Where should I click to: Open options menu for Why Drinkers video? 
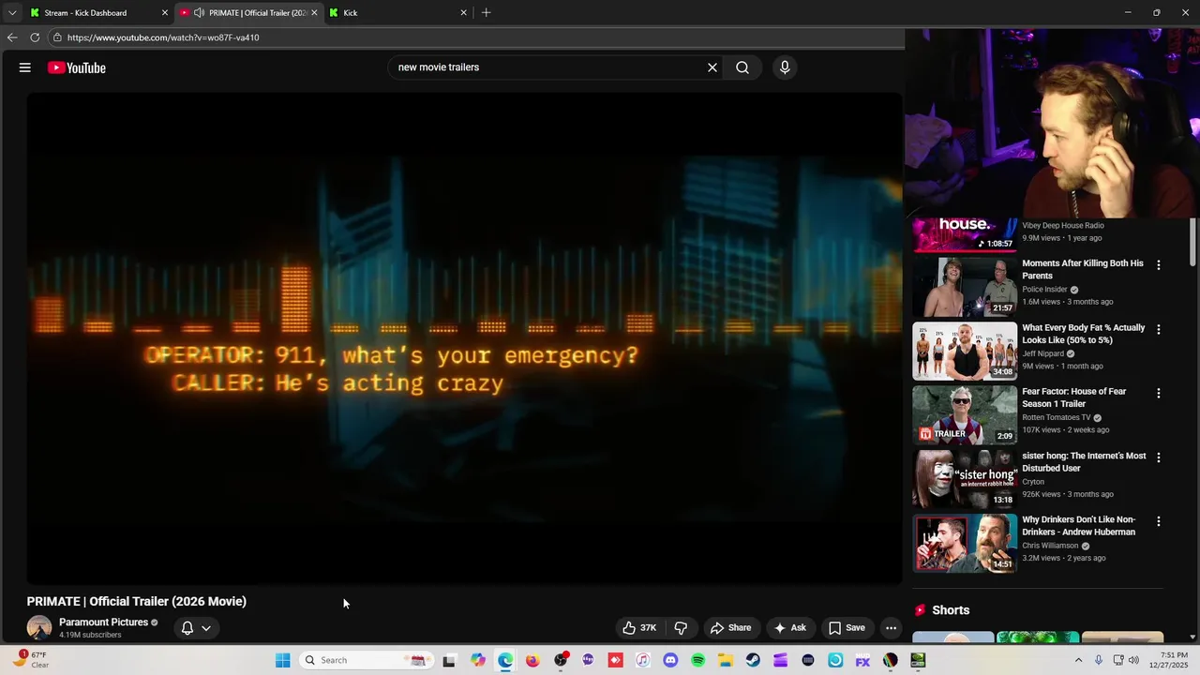click(x=1159, y=521)
